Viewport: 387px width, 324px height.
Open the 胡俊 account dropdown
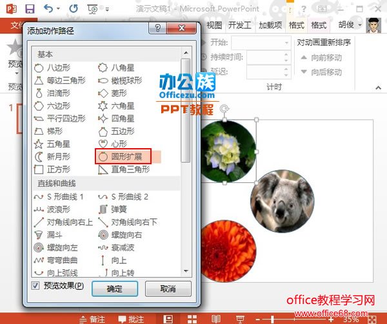pos(350,24)
